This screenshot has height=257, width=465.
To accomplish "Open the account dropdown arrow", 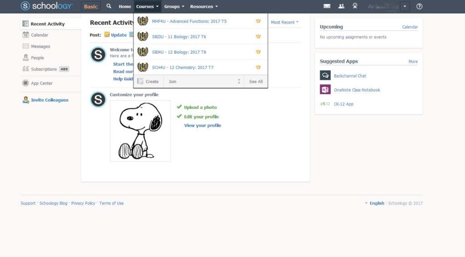I will pyautogui.click(x=405, y=6).
